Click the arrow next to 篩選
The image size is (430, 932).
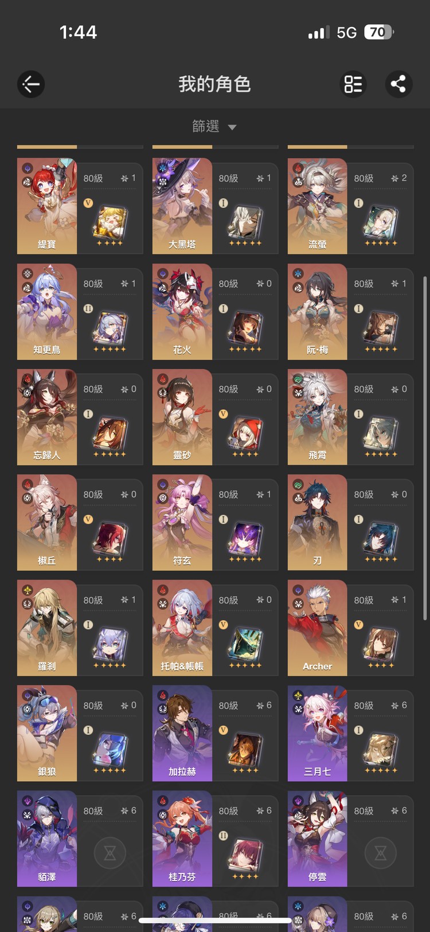point(232,127)
